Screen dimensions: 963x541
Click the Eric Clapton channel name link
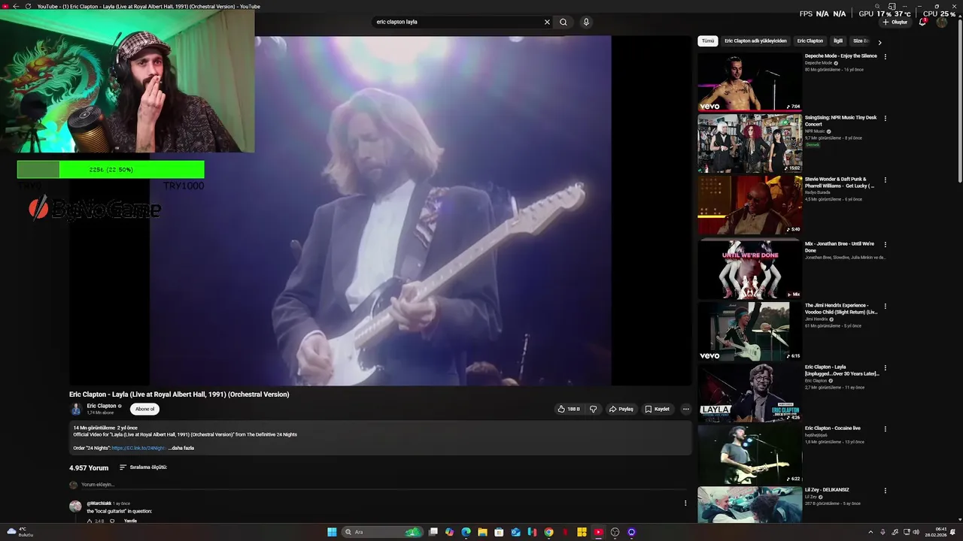(102, 406)
